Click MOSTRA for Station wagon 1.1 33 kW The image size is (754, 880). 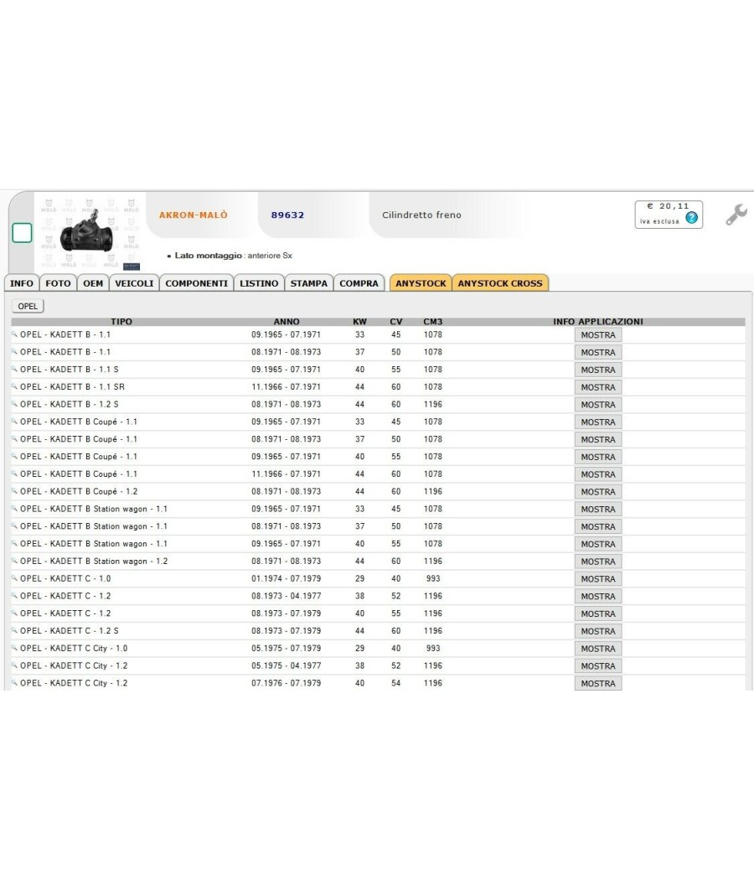tap(598, 509)
